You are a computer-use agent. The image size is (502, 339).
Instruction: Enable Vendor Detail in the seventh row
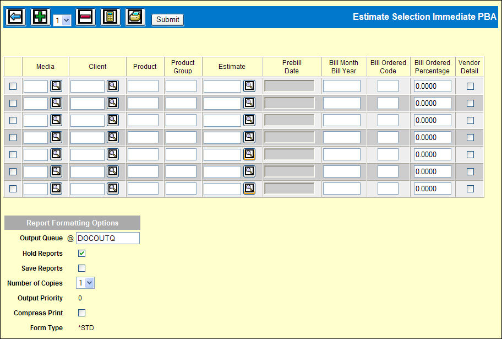(x=470, y=189)
